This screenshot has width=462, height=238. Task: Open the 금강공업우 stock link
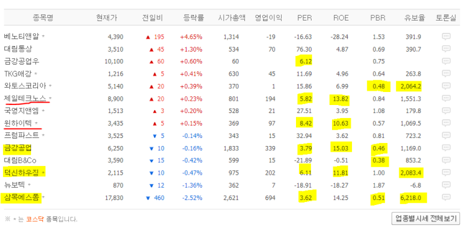(22, 62)
